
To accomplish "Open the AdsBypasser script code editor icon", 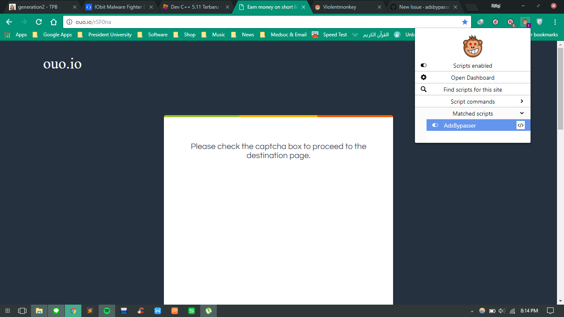I will click(x=521, y=125).
